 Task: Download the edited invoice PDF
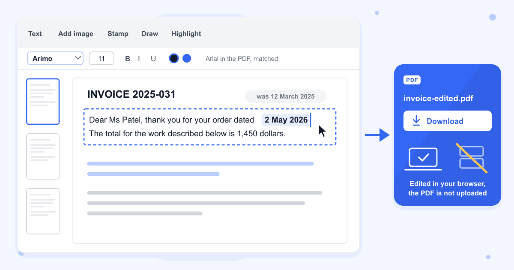(x=448, y=121)
